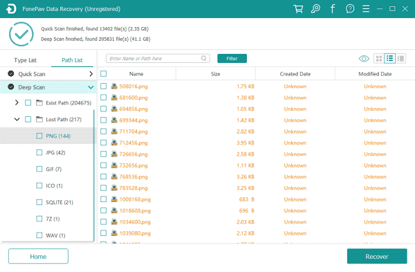Check the select-all checkbox in header
The height and width of the screenshot is (272, 415).
pyautogui.click(x=104, y=73)
